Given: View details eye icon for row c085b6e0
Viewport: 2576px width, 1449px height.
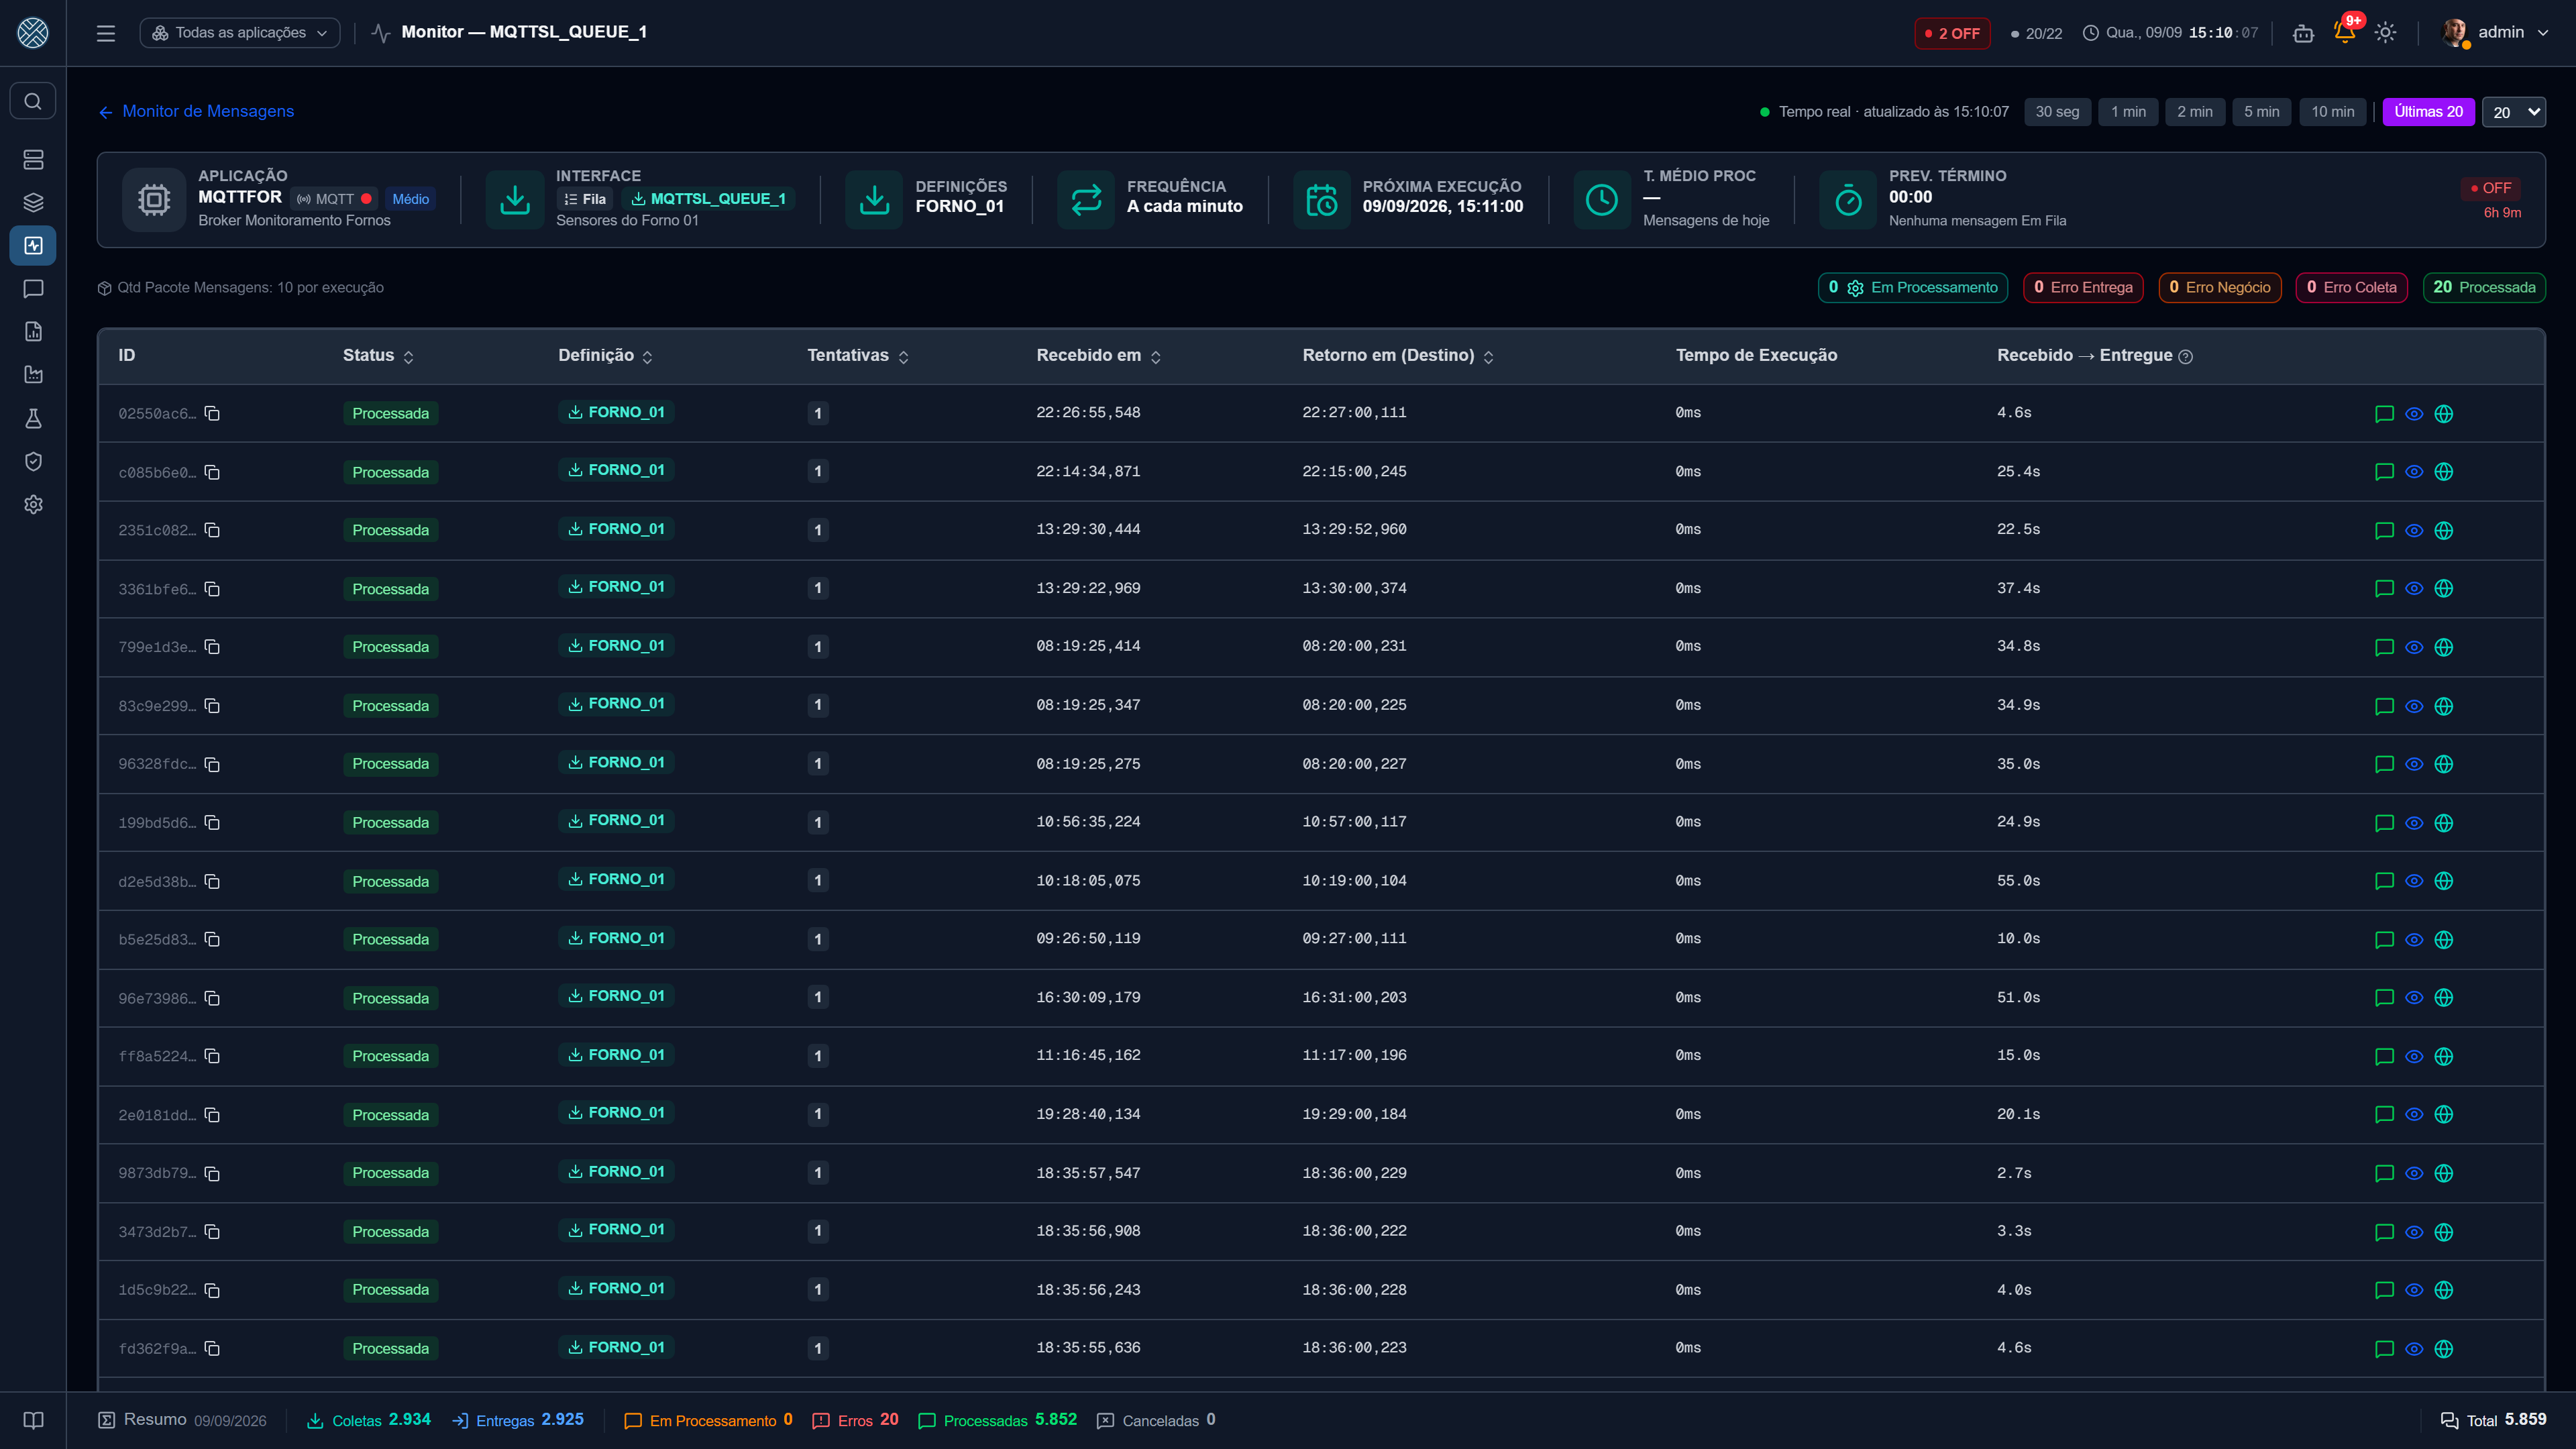Looking at the screenshot, I should point(2414,472).
